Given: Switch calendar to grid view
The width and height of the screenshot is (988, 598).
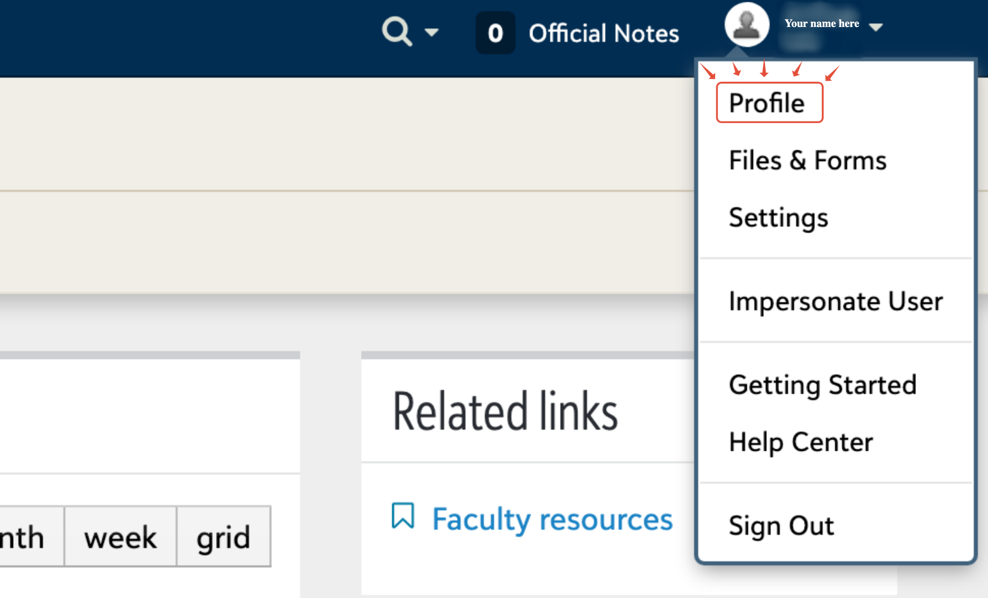Looking at the screenshot, I should tap(223, 537).
